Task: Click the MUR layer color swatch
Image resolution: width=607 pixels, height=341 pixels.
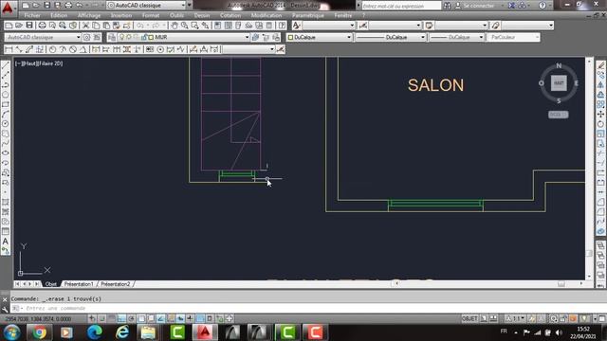Action: (151, 37)
